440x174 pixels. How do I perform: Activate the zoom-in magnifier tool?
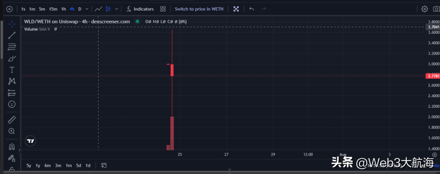(x=12, y=131)
